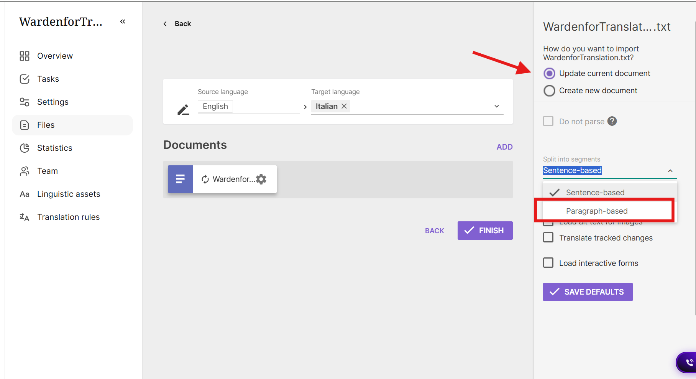Open the Files section
This screenshot has width=696, height=379.
pos(72,125)
